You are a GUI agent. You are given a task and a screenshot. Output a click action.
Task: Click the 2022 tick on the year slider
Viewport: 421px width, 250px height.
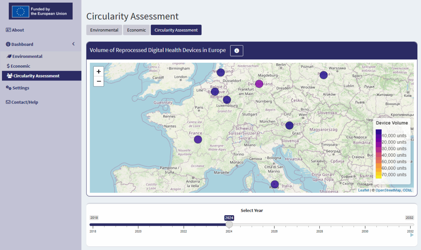[184, 231]
